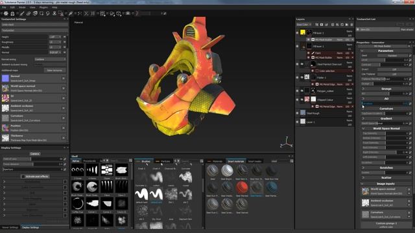Click the Main shader button in TextureSet List
Screen dimensions: 415x233
click(407, 30)
